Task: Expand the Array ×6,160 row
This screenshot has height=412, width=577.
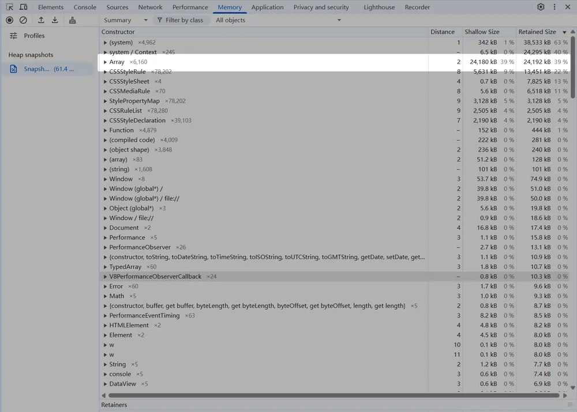Action: tap(105, 62)
